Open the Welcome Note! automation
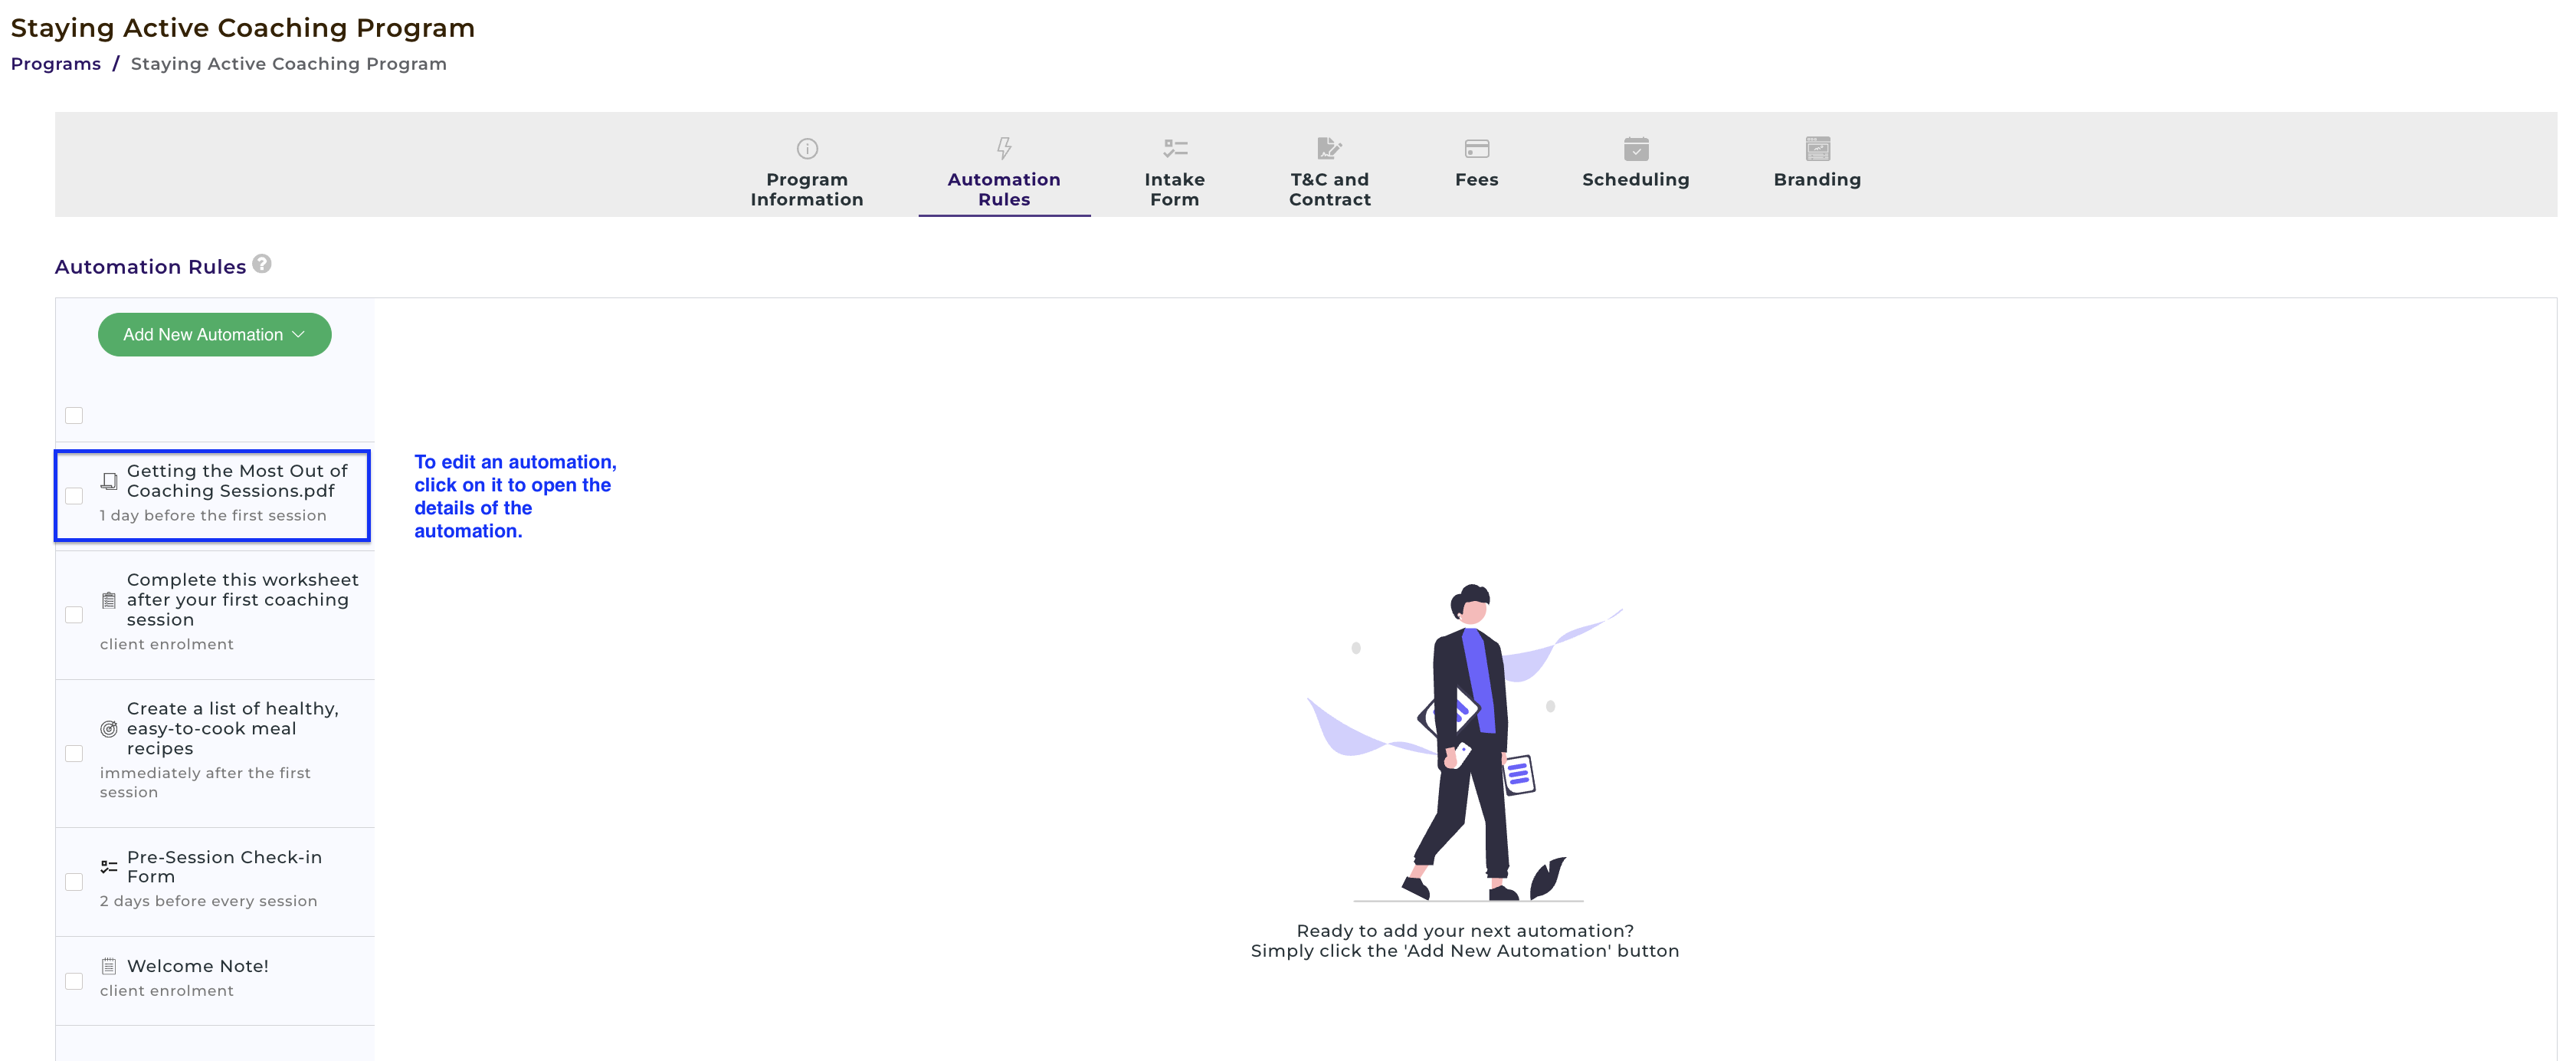 (215, 981)
